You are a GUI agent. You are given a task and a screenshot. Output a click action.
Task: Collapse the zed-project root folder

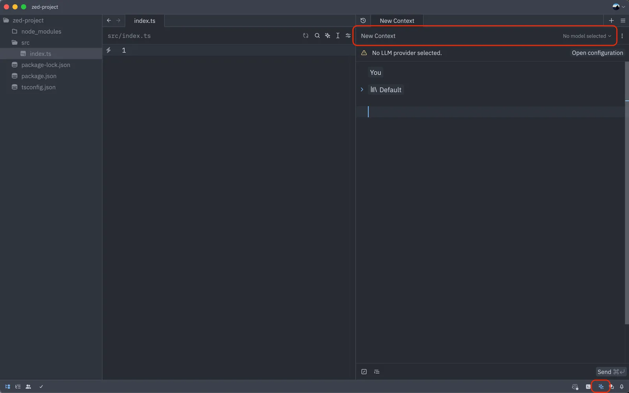[x=51, y=20]
